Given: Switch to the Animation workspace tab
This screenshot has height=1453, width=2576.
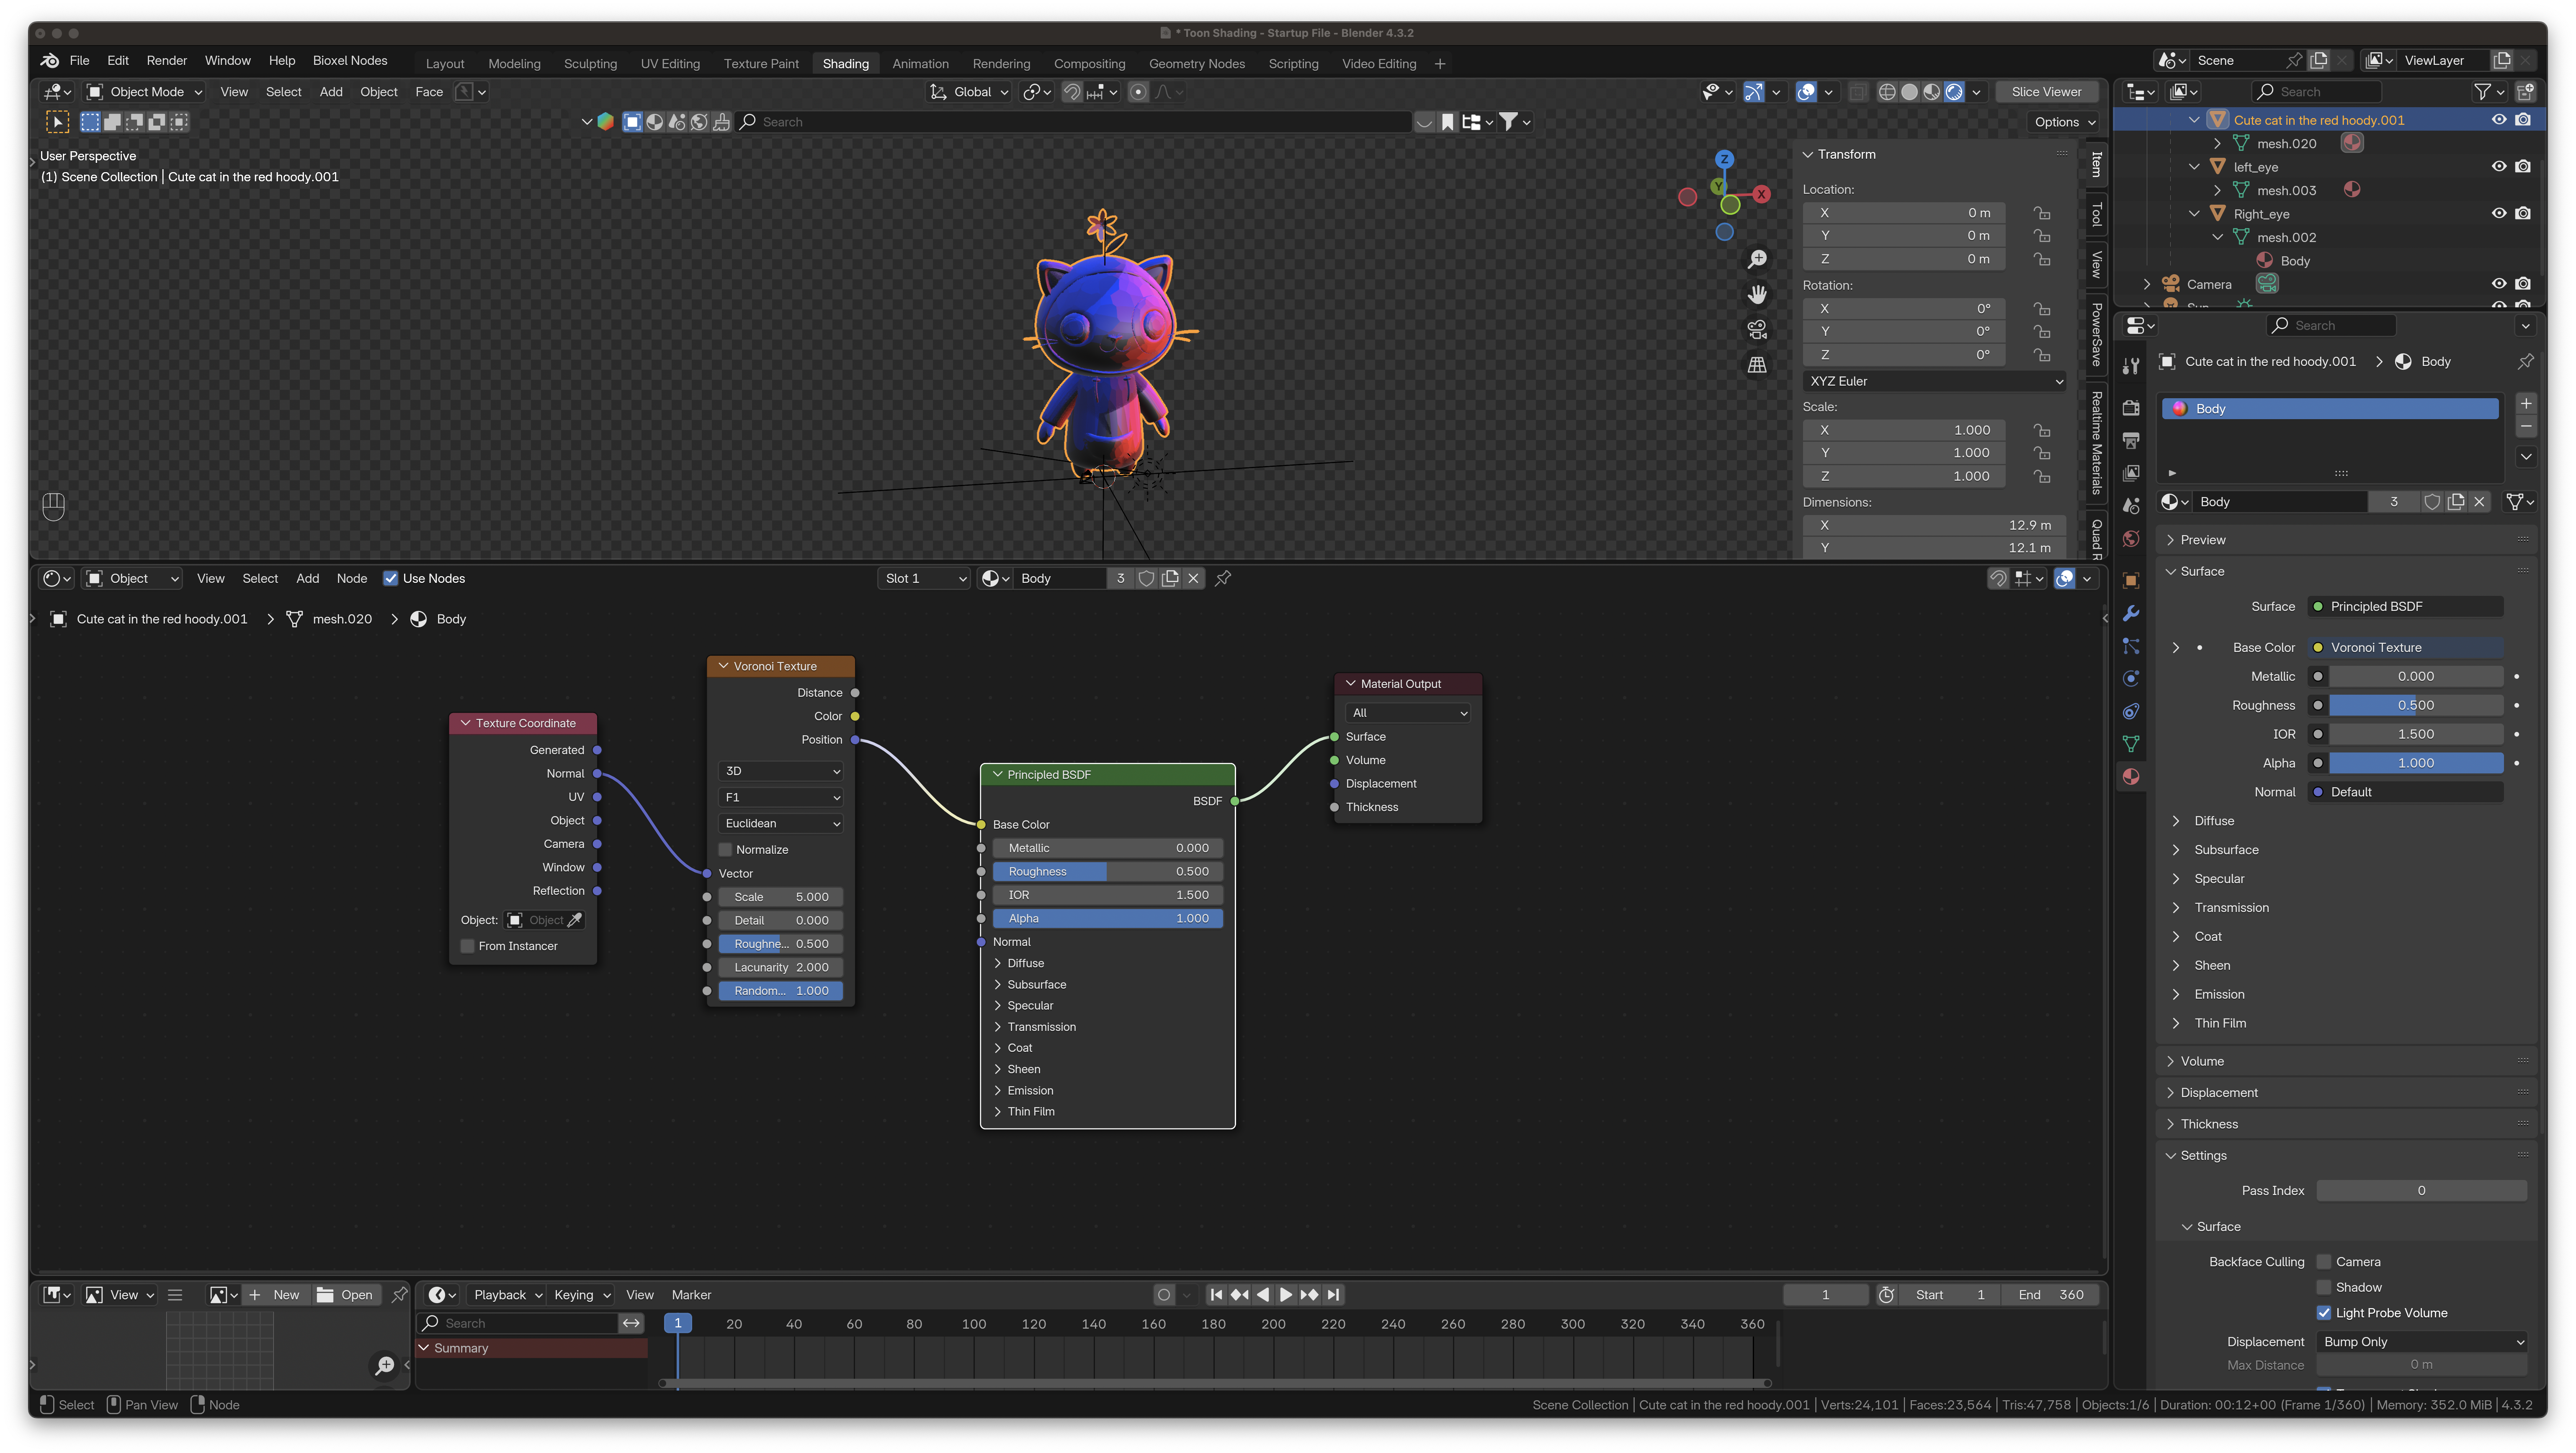Looking at the screenshot, I should coord(920,64).
